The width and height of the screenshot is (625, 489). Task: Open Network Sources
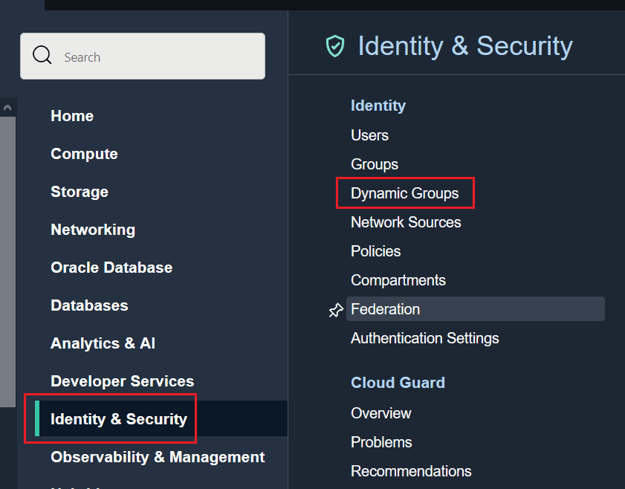[406, 221]
